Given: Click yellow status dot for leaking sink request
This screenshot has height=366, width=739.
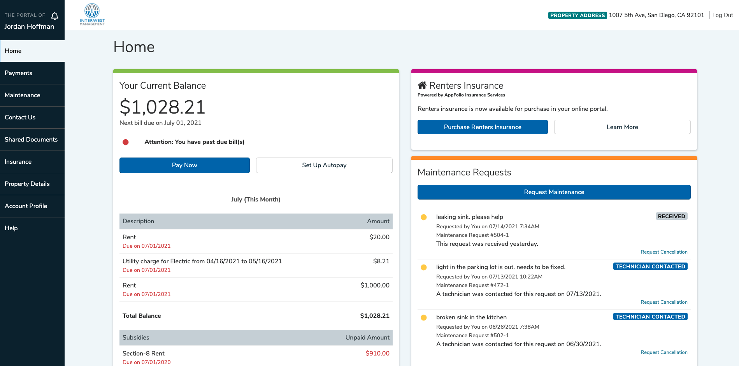Looking at the screenshot, I should (424, 217).
